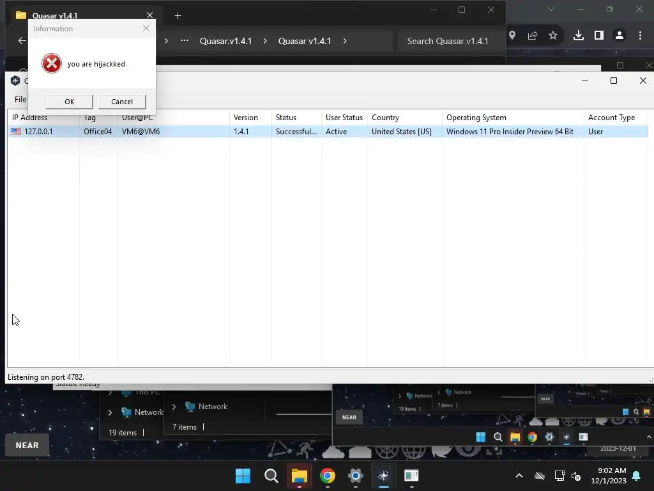Open notifications bell icon

637,476
